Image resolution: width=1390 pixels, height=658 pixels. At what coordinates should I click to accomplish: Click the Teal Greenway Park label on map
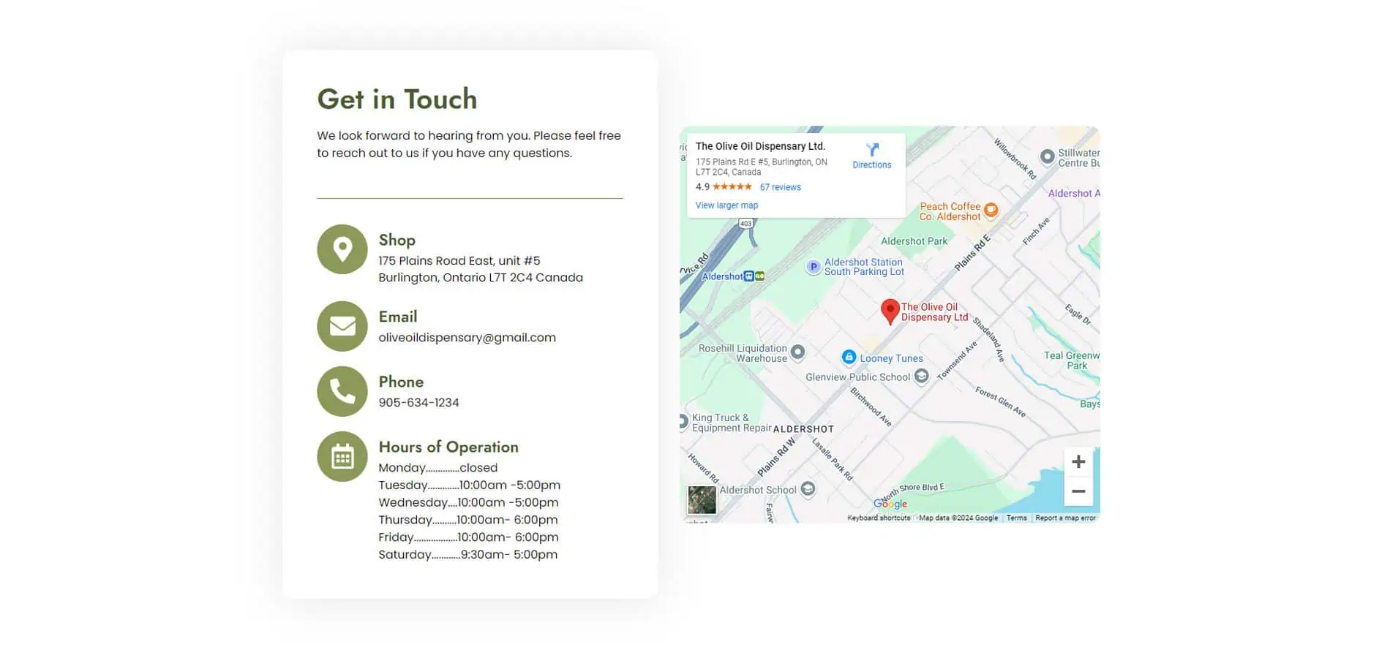[1071, 360]
